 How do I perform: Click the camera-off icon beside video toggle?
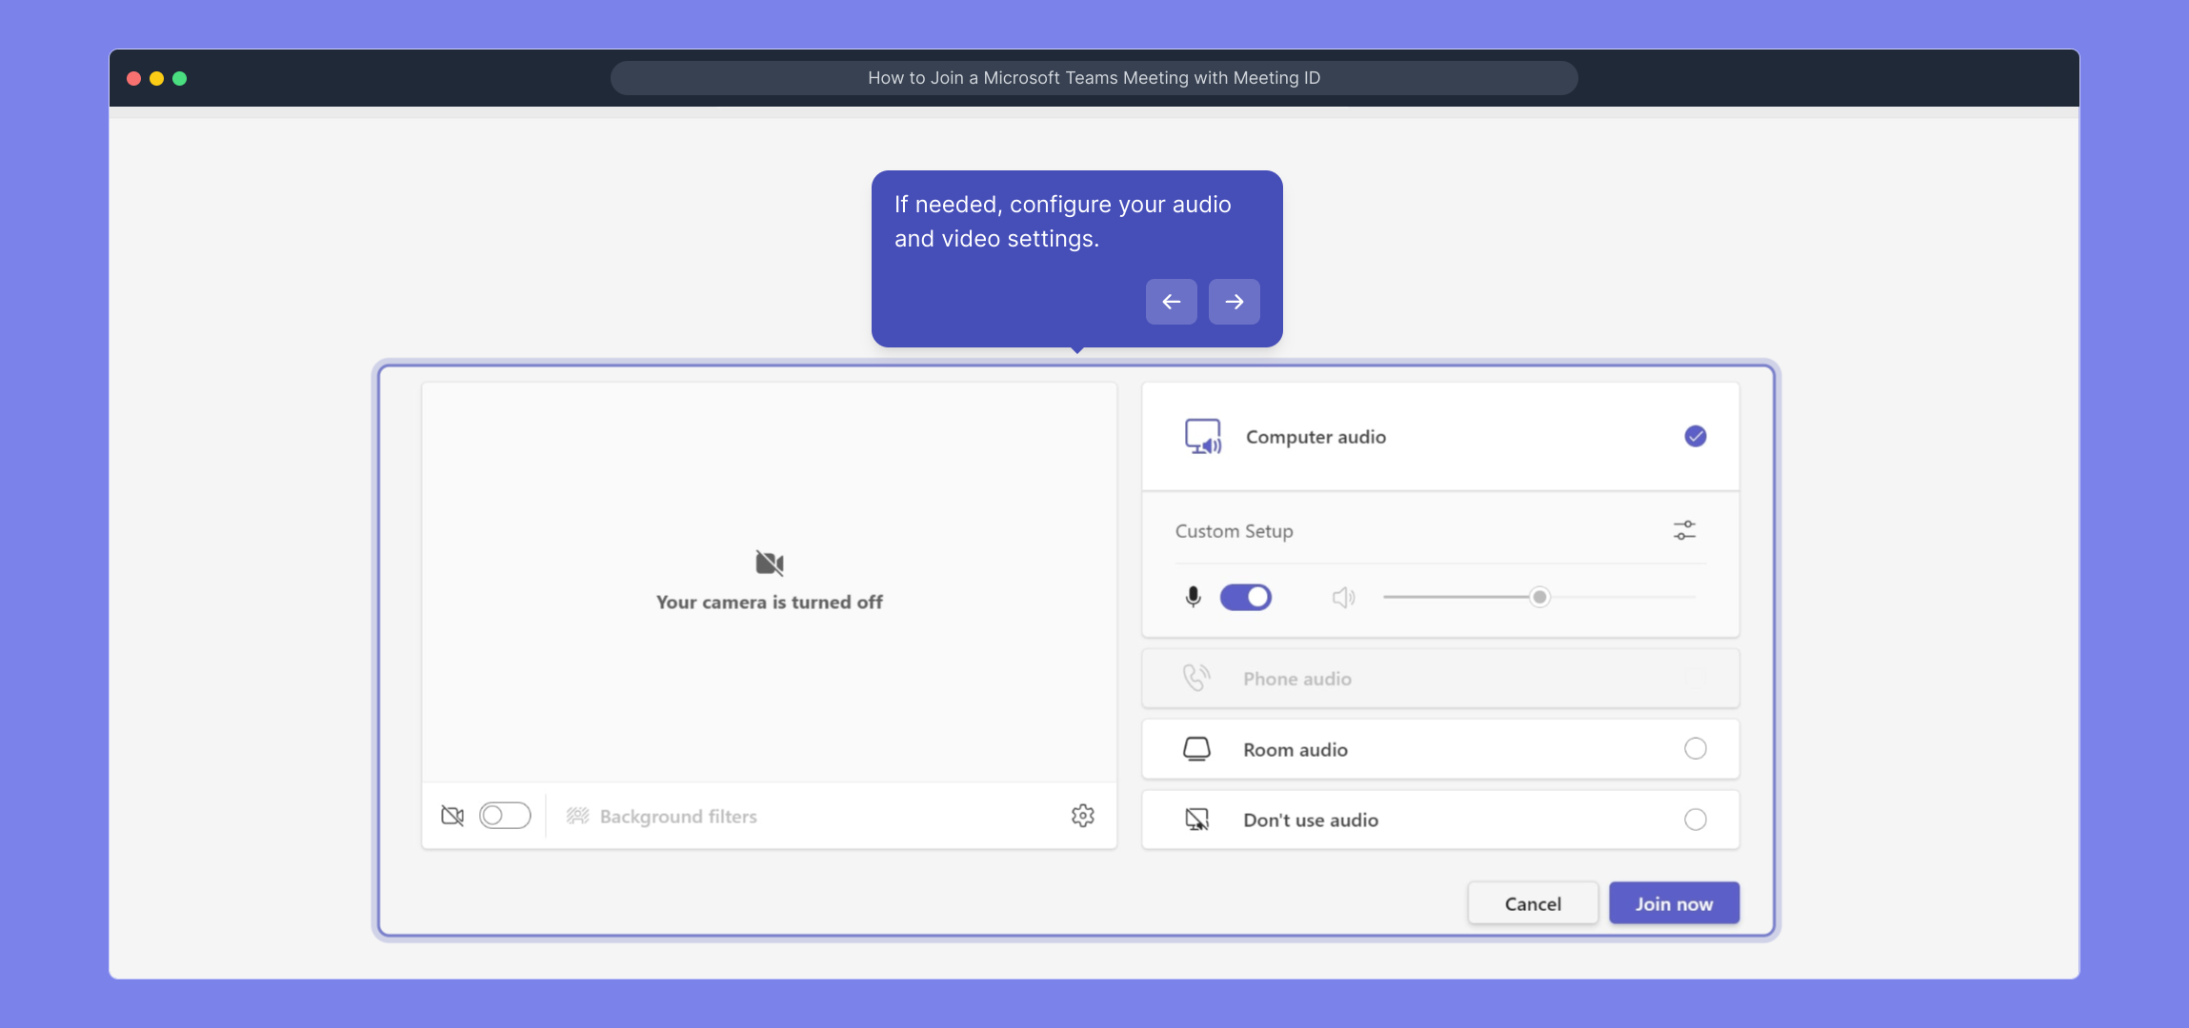(452, 816)
